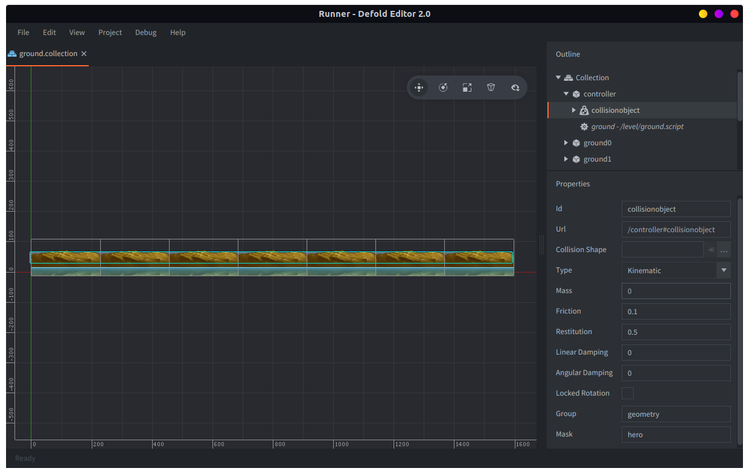749x474 pixels.
Task: Open the visibility filters eye icon
Action: 515,87
